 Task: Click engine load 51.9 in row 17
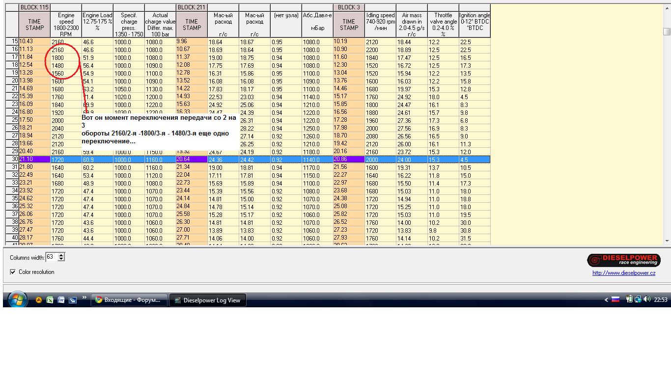coord(97,57)
